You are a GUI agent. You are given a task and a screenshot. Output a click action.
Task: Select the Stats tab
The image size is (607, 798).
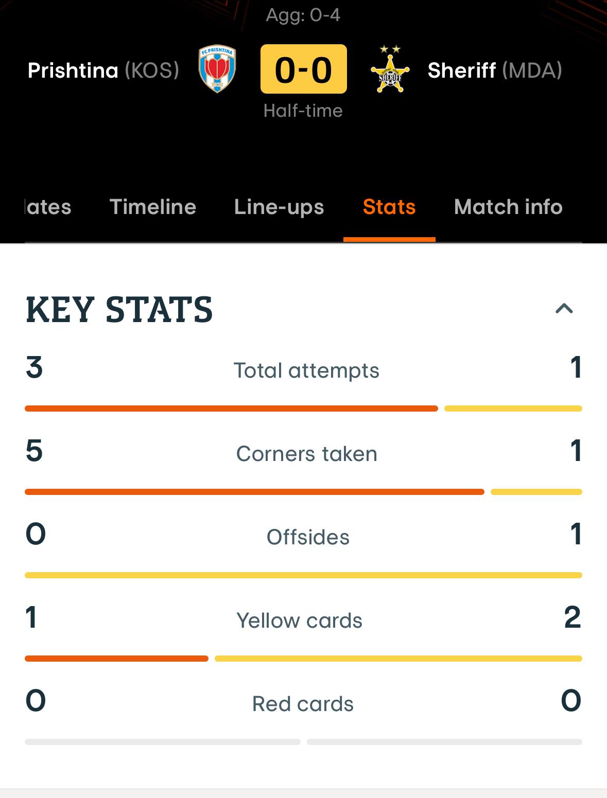point(389,207)
